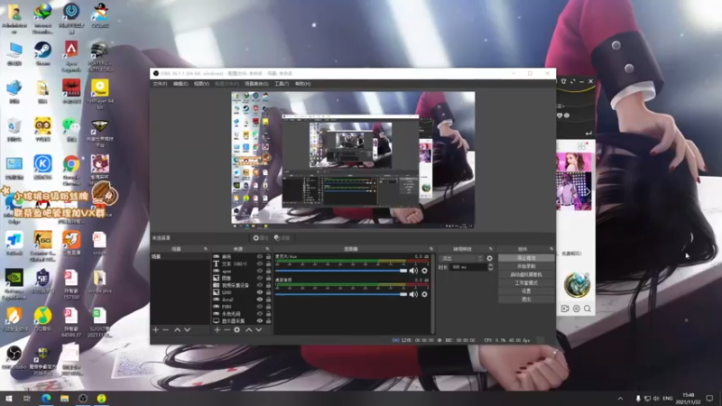Toggle visibility of apex source
Viewport: 722px width, 406px height.
(x=260, y=272)
